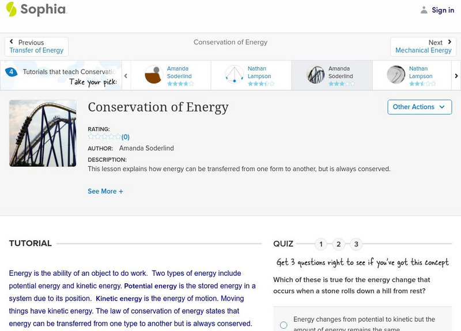Jump to quiz question 2
Screen dimensions: 461x331
(x=339, y=244)
